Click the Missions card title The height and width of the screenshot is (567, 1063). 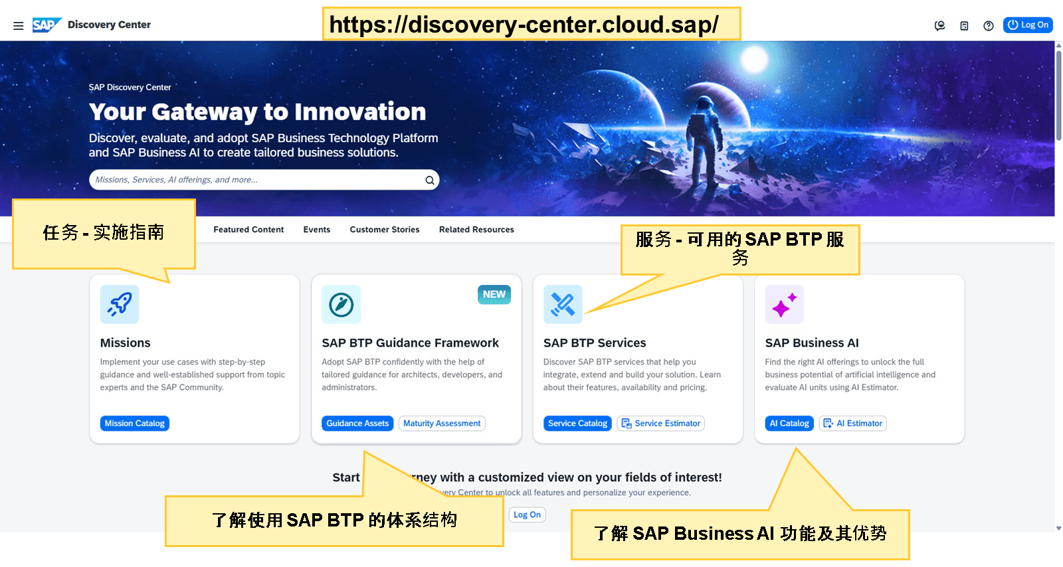click(x=126, y=343)
